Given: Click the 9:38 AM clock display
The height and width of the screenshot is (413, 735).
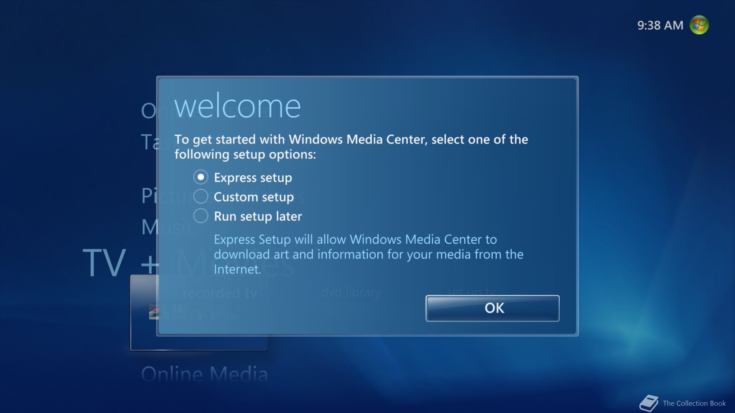Looking at the screenshot, I should (660, 26).
